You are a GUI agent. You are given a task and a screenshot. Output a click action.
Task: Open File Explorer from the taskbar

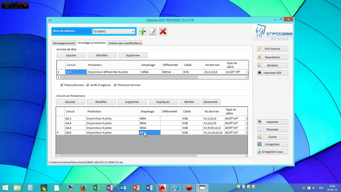[x=17, y=188]
